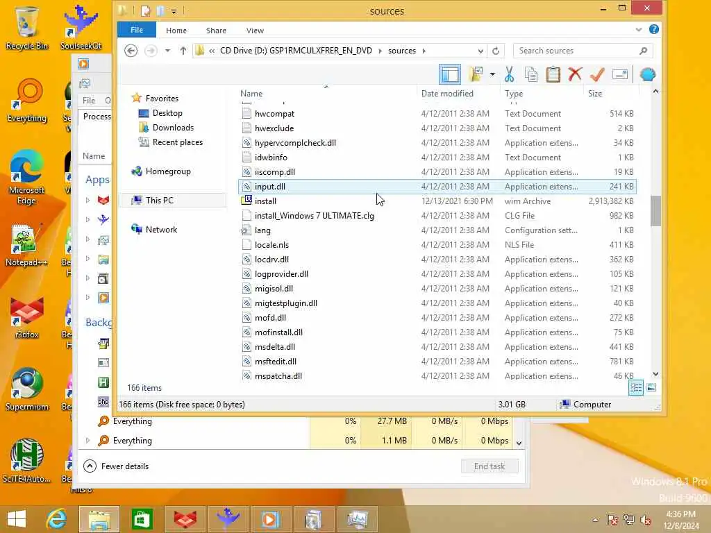711x533 pixels.
Task: Switch to details view toggle icon
Action: 636,387
